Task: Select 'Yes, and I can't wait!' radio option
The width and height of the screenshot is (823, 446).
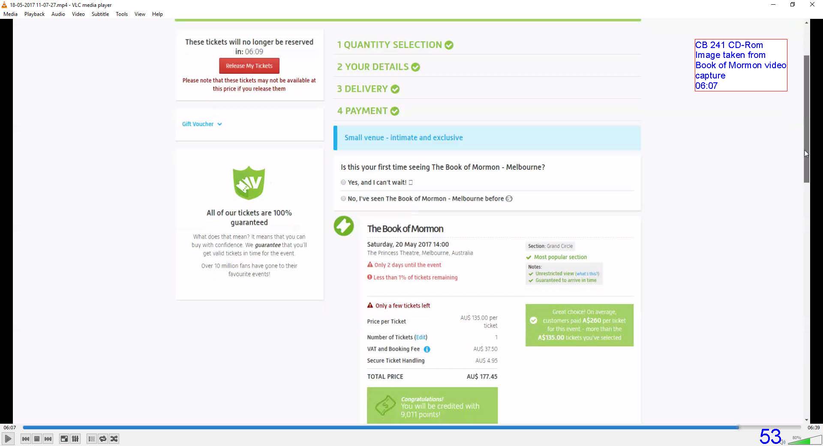Action: click(343, 182)
